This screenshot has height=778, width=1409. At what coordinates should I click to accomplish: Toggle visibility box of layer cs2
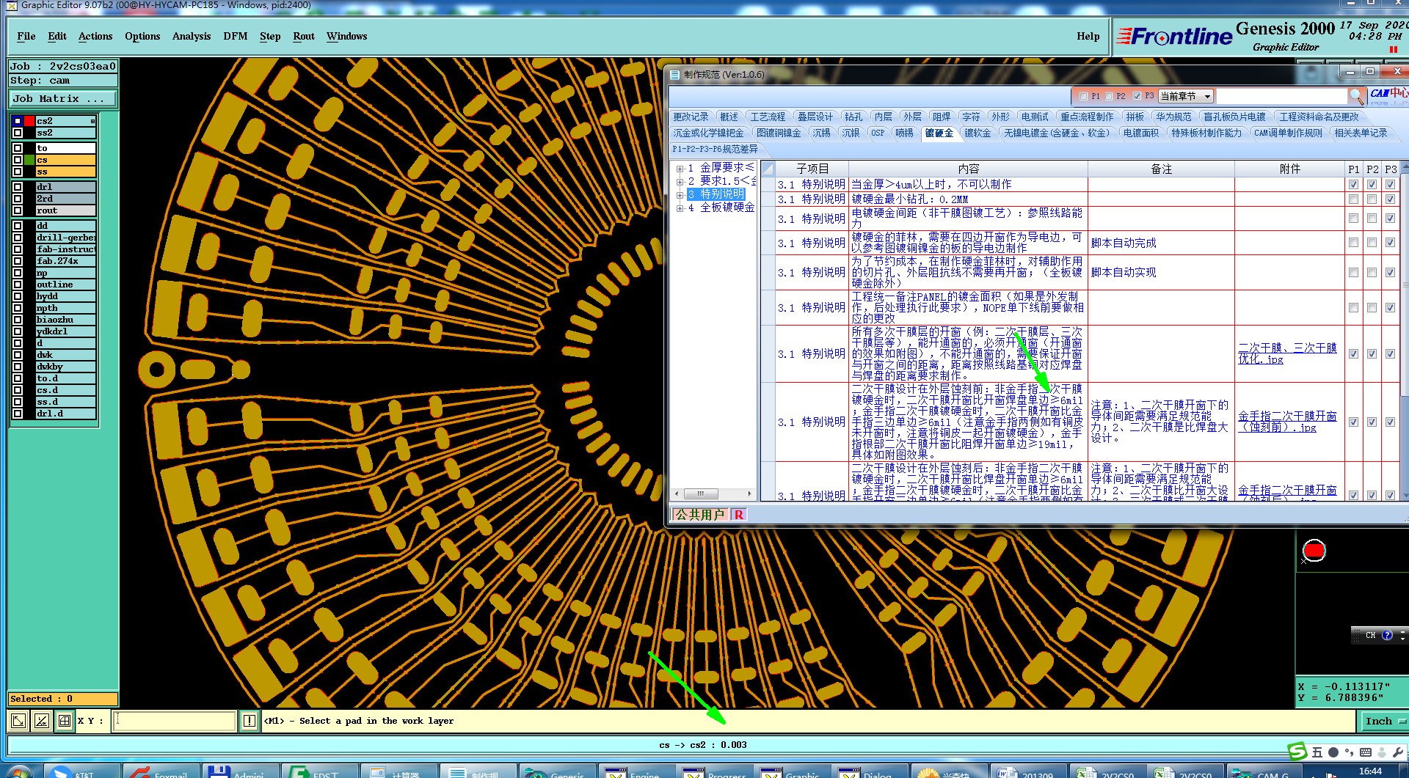(x=17, y=121)
